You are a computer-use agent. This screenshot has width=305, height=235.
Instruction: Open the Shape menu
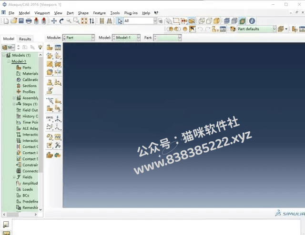click(x=83, y=13)
